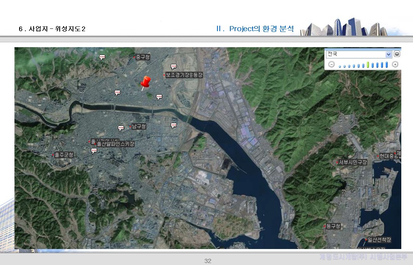413x265 pixels.
Task: Open the 전국 region dropdown
Action: coord(359,54)
